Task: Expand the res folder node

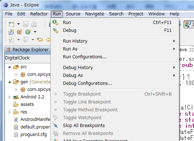Action: [x=9, y=112]
